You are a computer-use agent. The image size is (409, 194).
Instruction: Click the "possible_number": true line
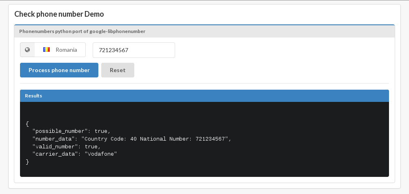click(71, 131)
